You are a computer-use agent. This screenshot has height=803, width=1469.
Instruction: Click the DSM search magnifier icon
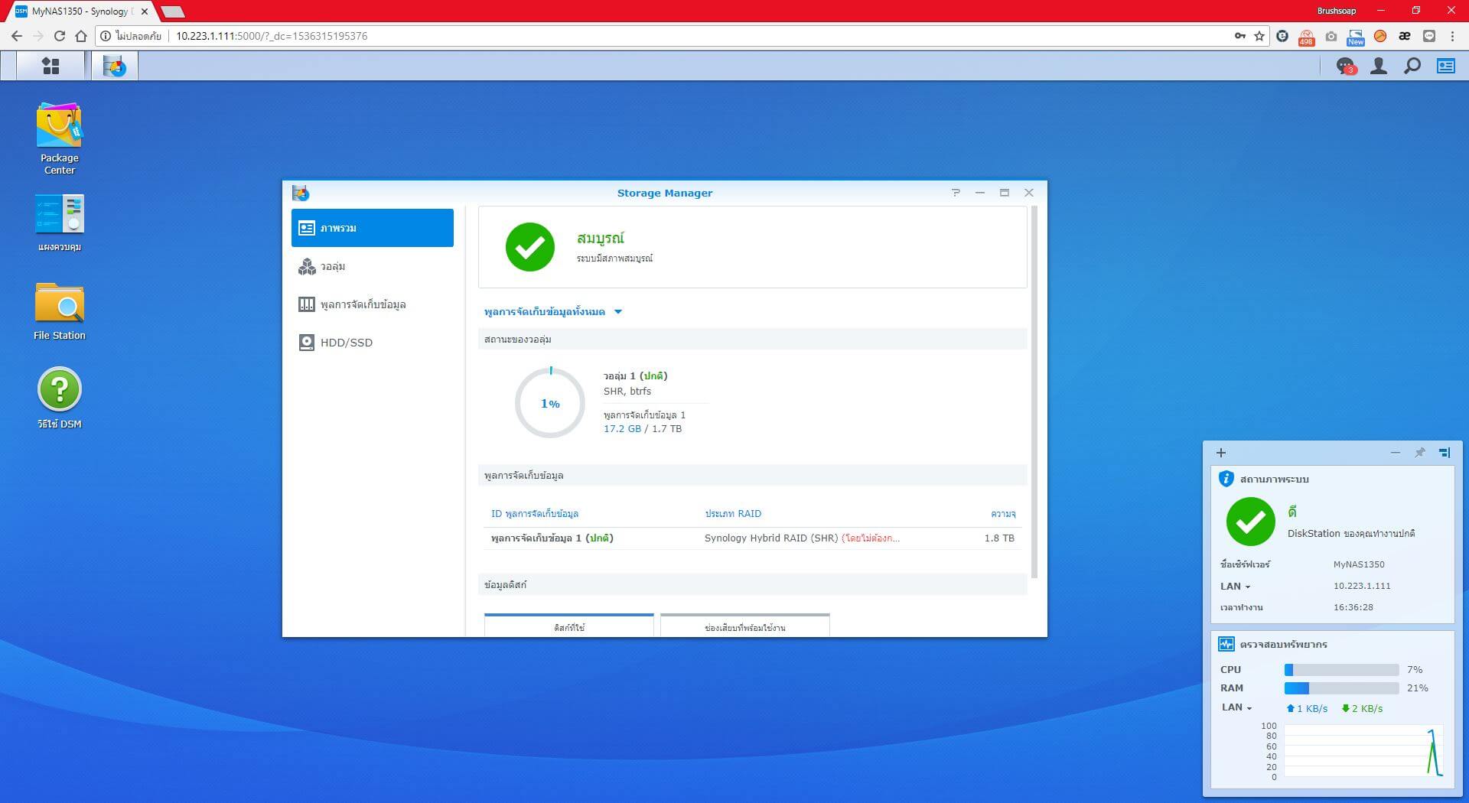pos(1412,67)
